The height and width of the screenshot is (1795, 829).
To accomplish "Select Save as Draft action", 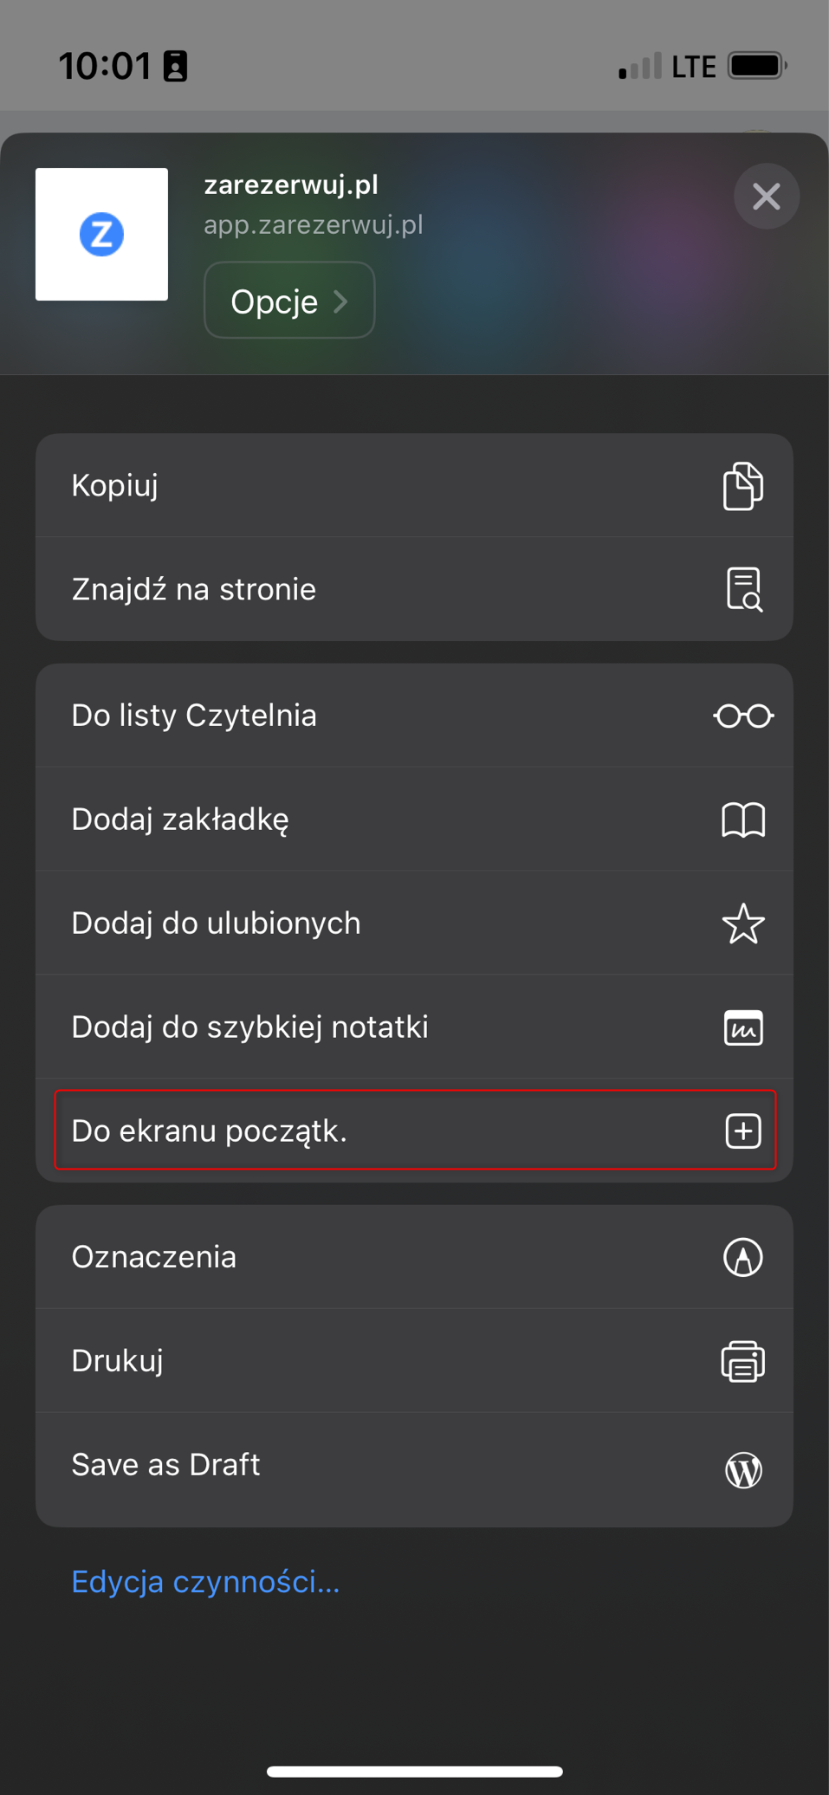I will point(166,1465).
